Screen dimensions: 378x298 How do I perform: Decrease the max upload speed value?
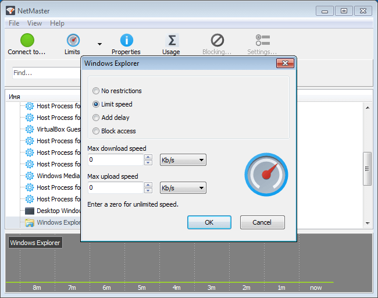click(148, 191)
